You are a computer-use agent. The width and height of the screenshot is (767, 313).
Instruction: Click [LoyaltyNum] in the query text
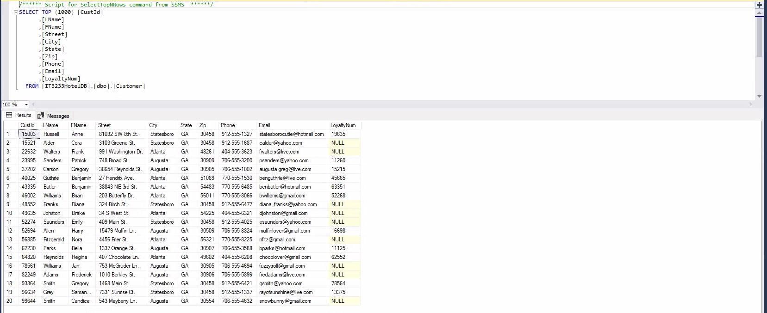pos(61,79)
